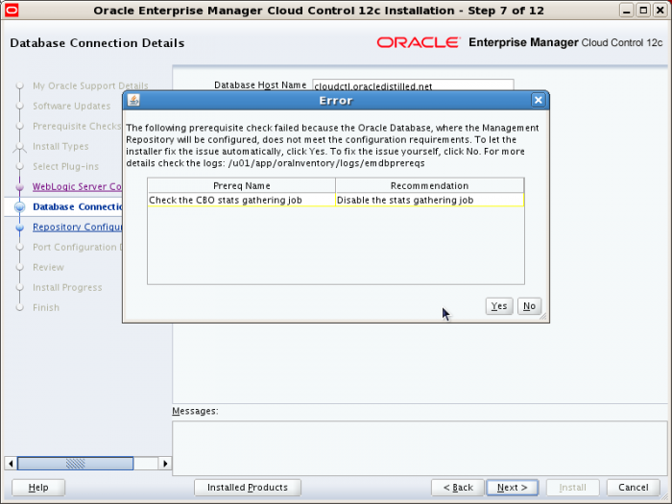Image resolution: width=672 pixels, height=504 pixels.
Task: Open the Help button
Action: (38, 488)
